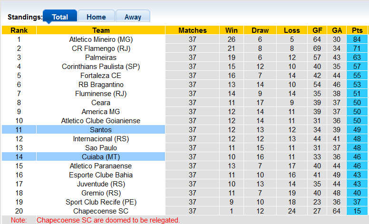
Task: Open the Chapecoense SC team entry
Action: pyautogui.click(x=101, y=211)
